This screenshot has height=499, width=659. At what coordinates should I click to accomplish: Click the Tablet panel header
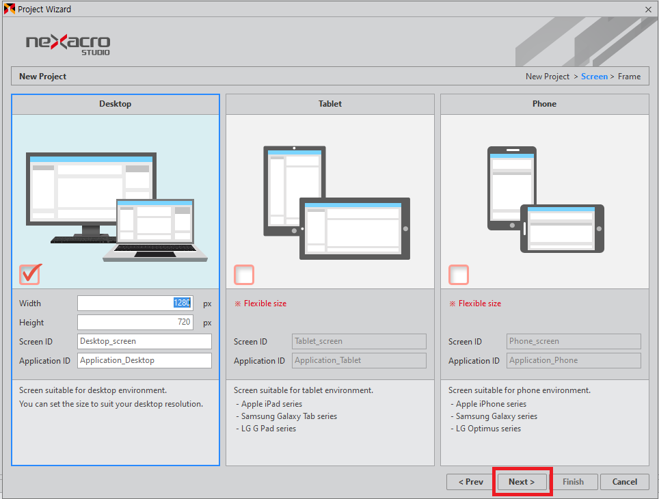tap(329, 104)
